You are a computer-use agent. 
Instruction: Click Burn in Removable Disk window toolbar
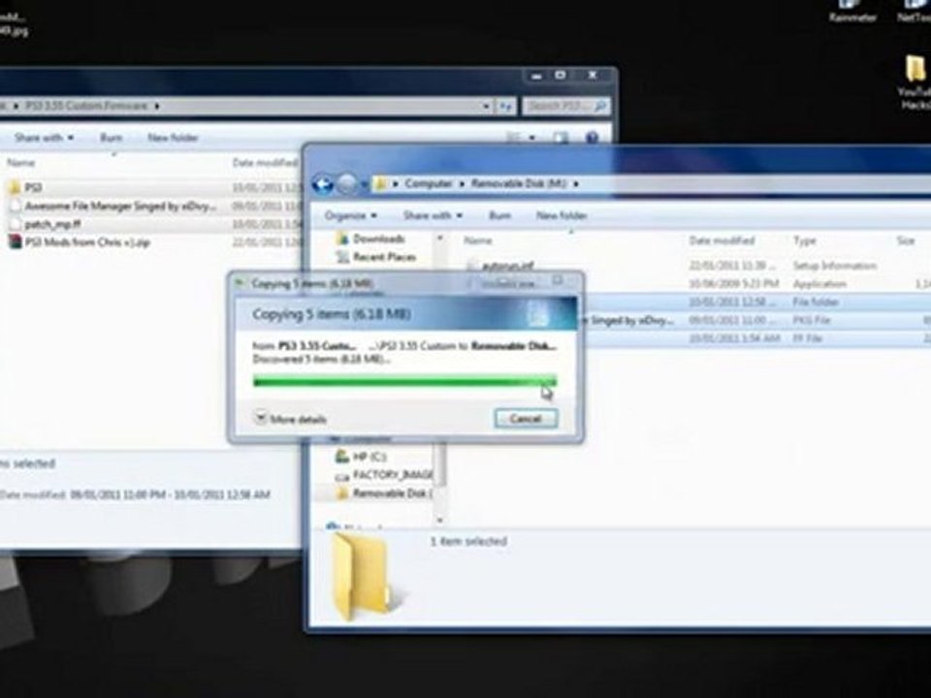tap(500, 215)
